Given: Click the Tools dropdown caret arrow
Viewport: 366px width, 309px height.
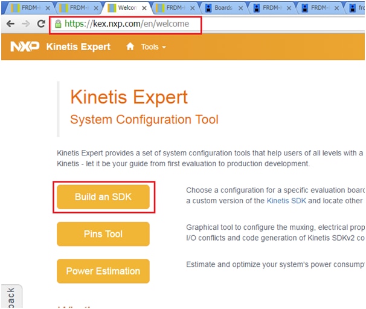Looking at the screenshot, I should (x=164, y=47).
